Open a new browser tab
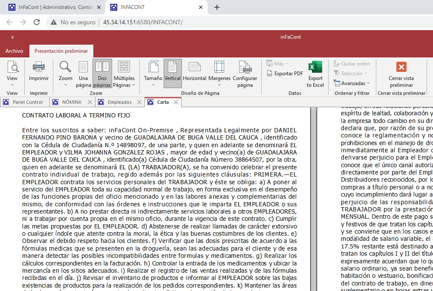The height and width of the screenshot is (291, 433). [x=217, y=7]
